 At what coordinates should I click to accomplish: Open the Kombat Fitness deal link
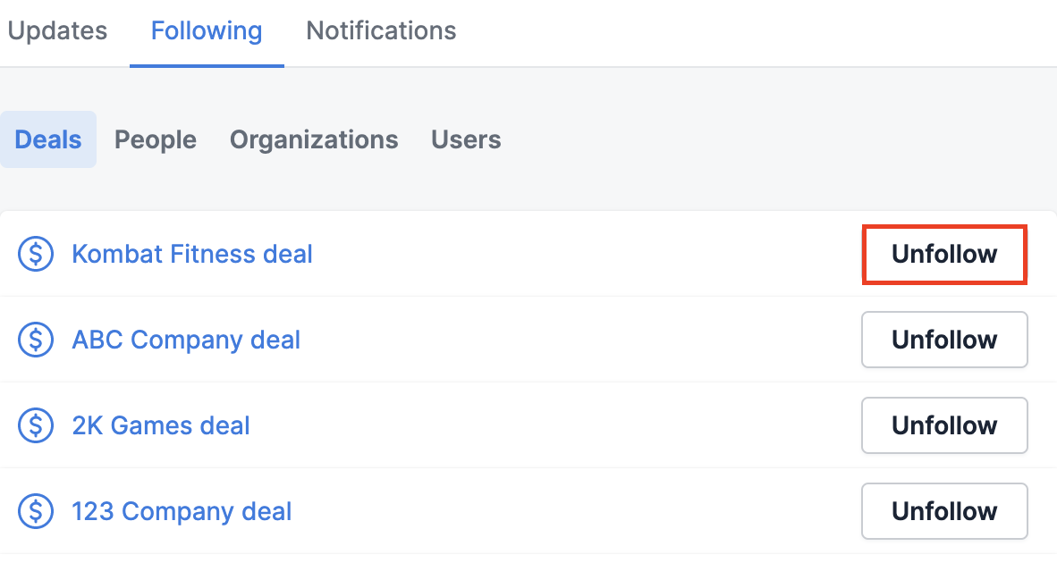[x=192, y=254]
